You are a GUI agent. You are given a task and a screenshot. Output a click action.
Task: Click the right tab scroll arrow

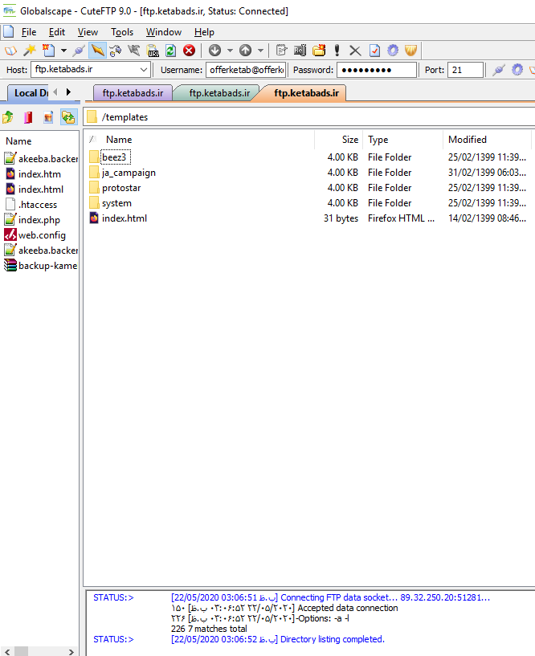pyautogui.click(x=68, y=92)
